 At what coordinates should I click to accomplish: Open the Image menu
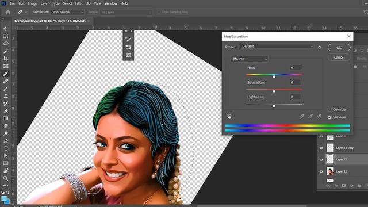coord(32,3)
